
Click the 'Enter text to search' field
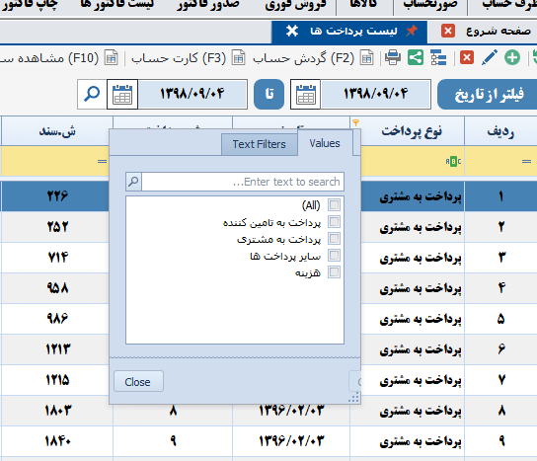point(243,182)
